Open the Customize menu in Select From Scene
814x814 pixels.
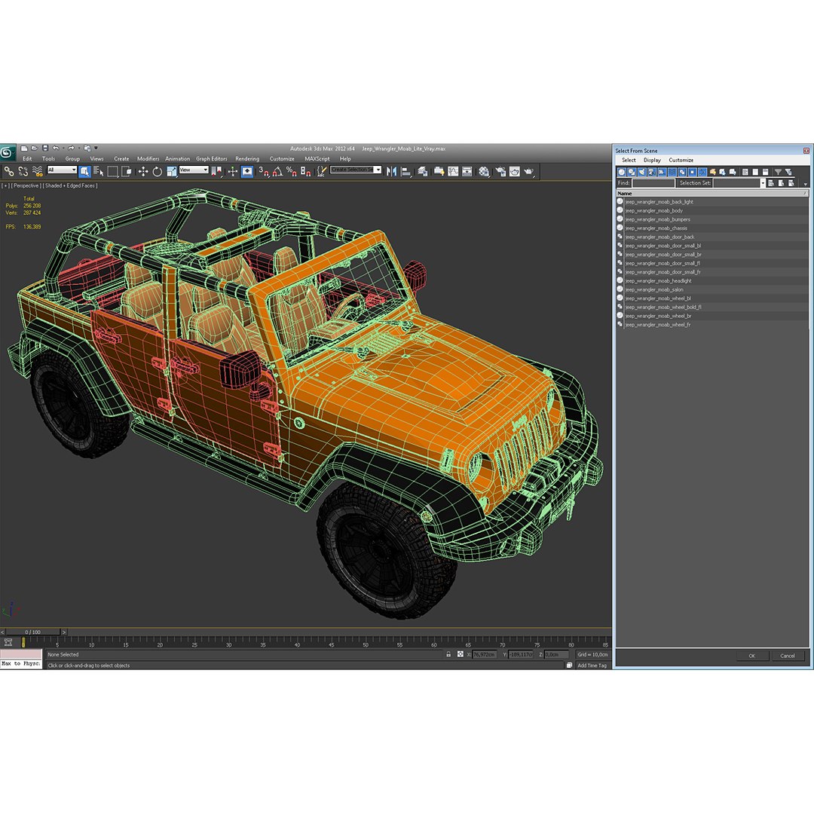[681, 160]
